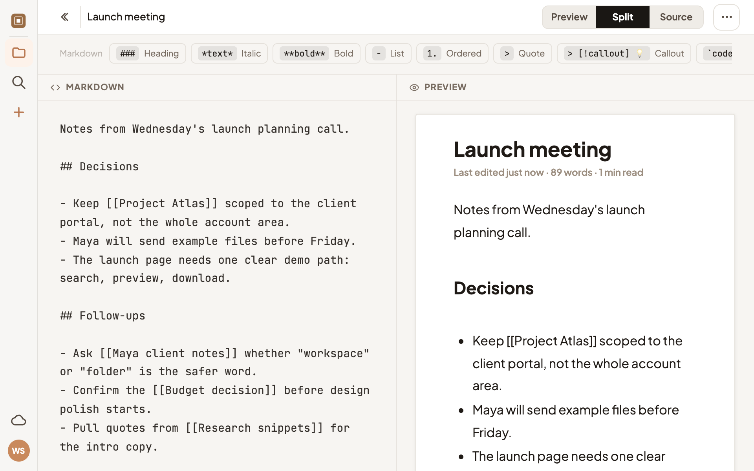This screenshot has height=471, width=754.
Task: Open the cloud sync status icon
Action: pos(18,420)
